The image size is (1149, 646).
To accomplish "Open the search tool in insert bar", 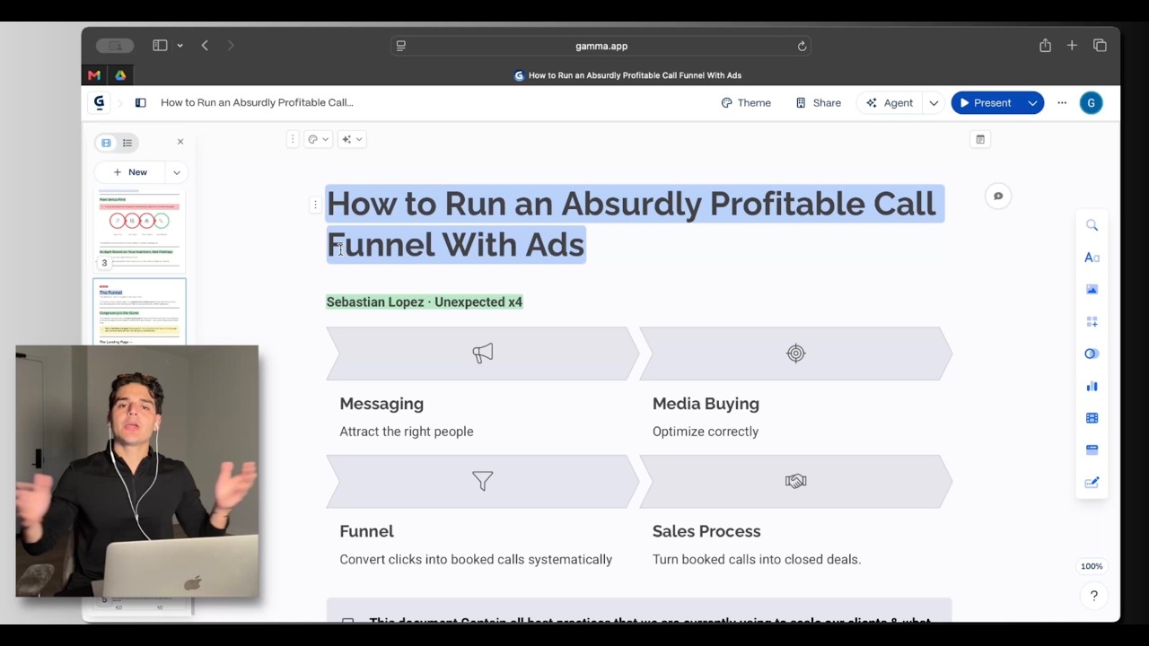I will (x=1092, y=225).
